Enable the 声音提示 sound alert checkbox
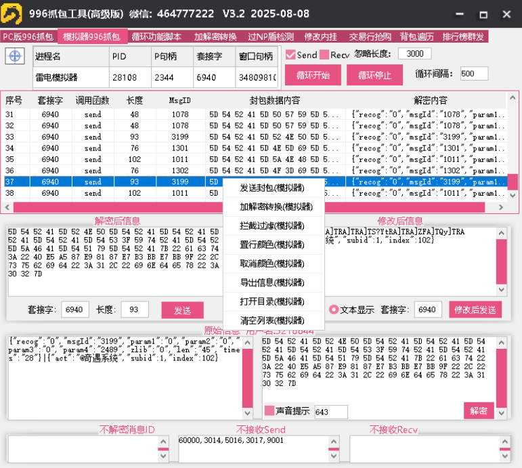Viewport: 522px width, 468px height. pos(269,411)
